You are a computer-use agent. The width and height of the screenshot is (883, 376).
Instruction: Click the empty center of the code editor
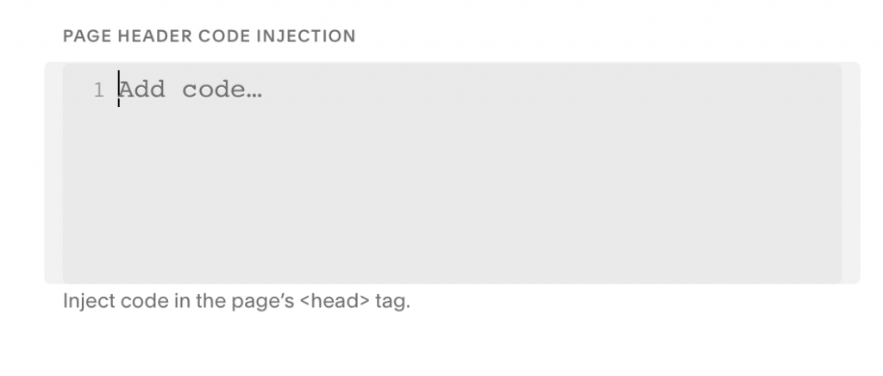pos(452,172)
